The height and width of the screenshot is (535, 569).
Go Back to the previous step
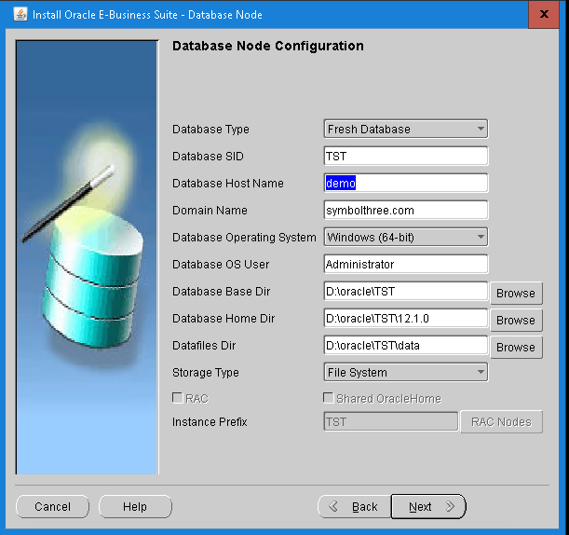[354, 506]
